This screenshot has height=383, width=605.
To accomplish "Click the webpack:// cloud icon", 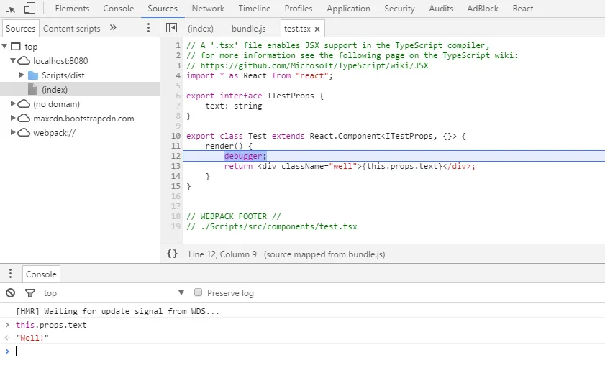I will 24,132.
